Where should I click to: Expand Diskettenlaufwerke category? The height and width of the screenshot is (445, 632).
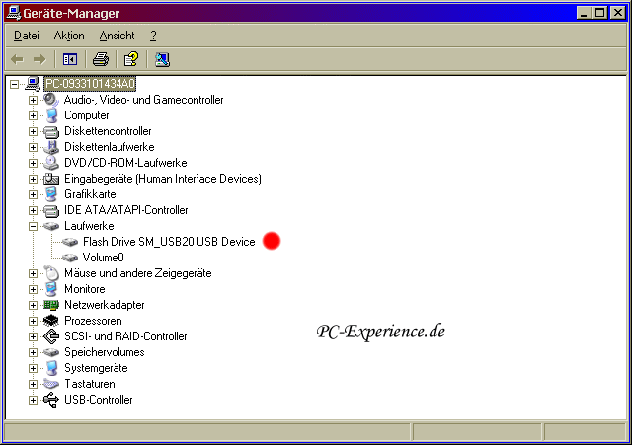[x=33, y=147]
